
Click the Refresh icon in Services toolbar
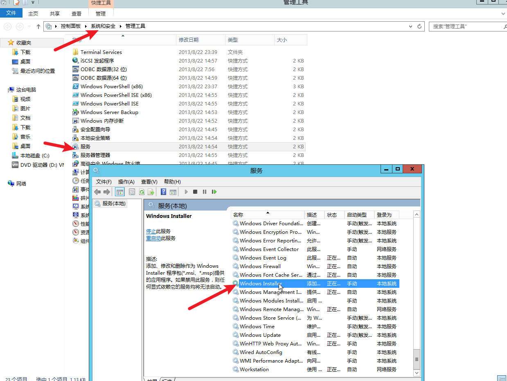(x=142, y=192)
